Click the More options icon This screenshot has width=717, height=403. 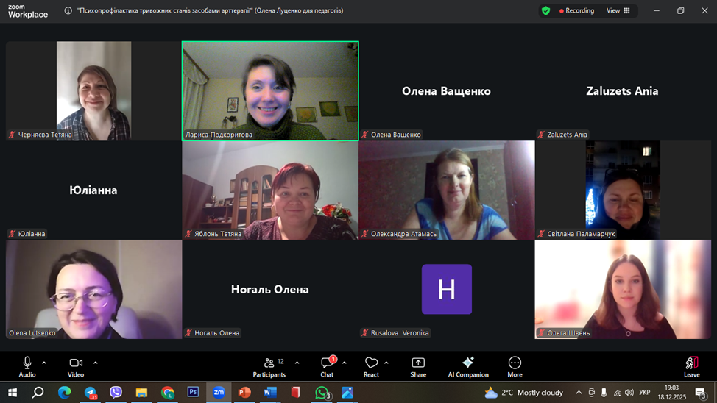tap(515, 366)
